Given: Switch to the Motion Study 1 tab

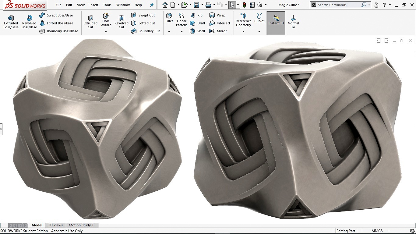Looking at the screenshot, I should click(81, 225).
